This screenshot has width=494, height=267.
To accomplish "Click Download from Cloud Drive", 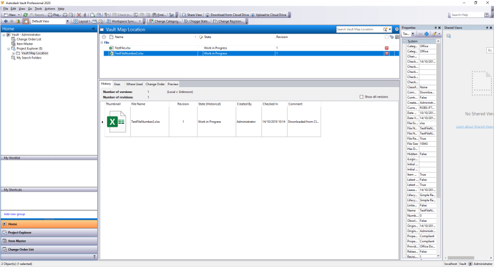I will [227, 15].
